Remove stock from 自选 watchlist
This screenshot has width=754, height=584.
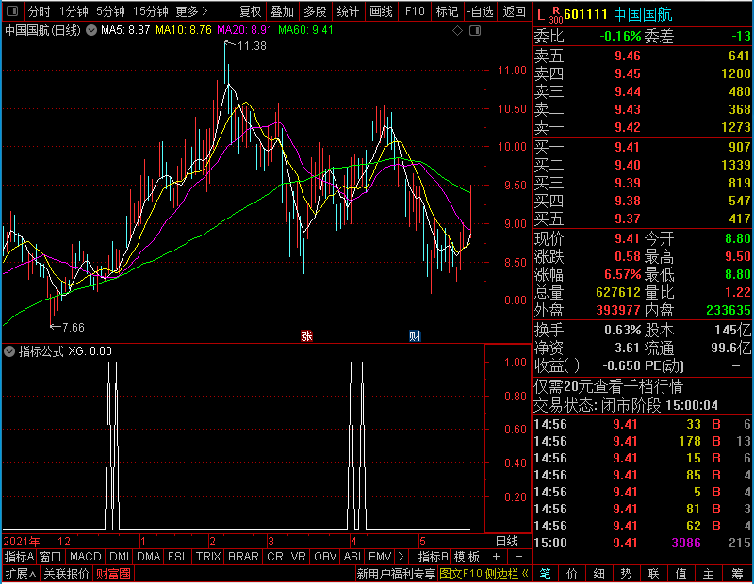pos(480,11)
